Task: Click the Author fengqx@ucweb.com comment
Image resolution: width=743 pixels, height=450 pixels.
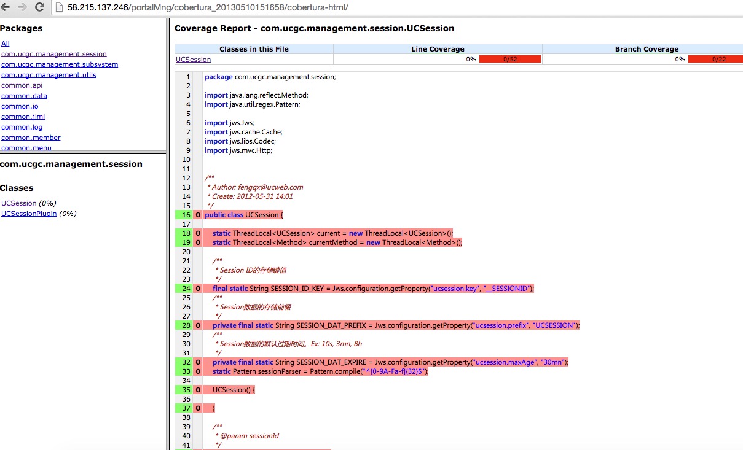Action: 256,187
